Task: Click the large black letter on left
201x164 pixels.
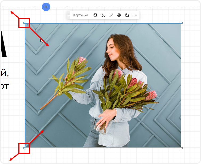Action: click(x=3, y=44)
